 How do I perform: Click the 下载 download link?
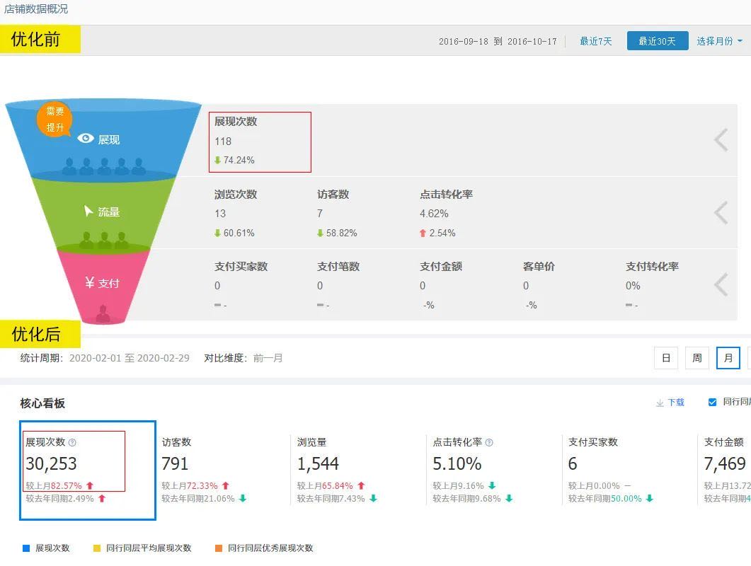(676, 403)
